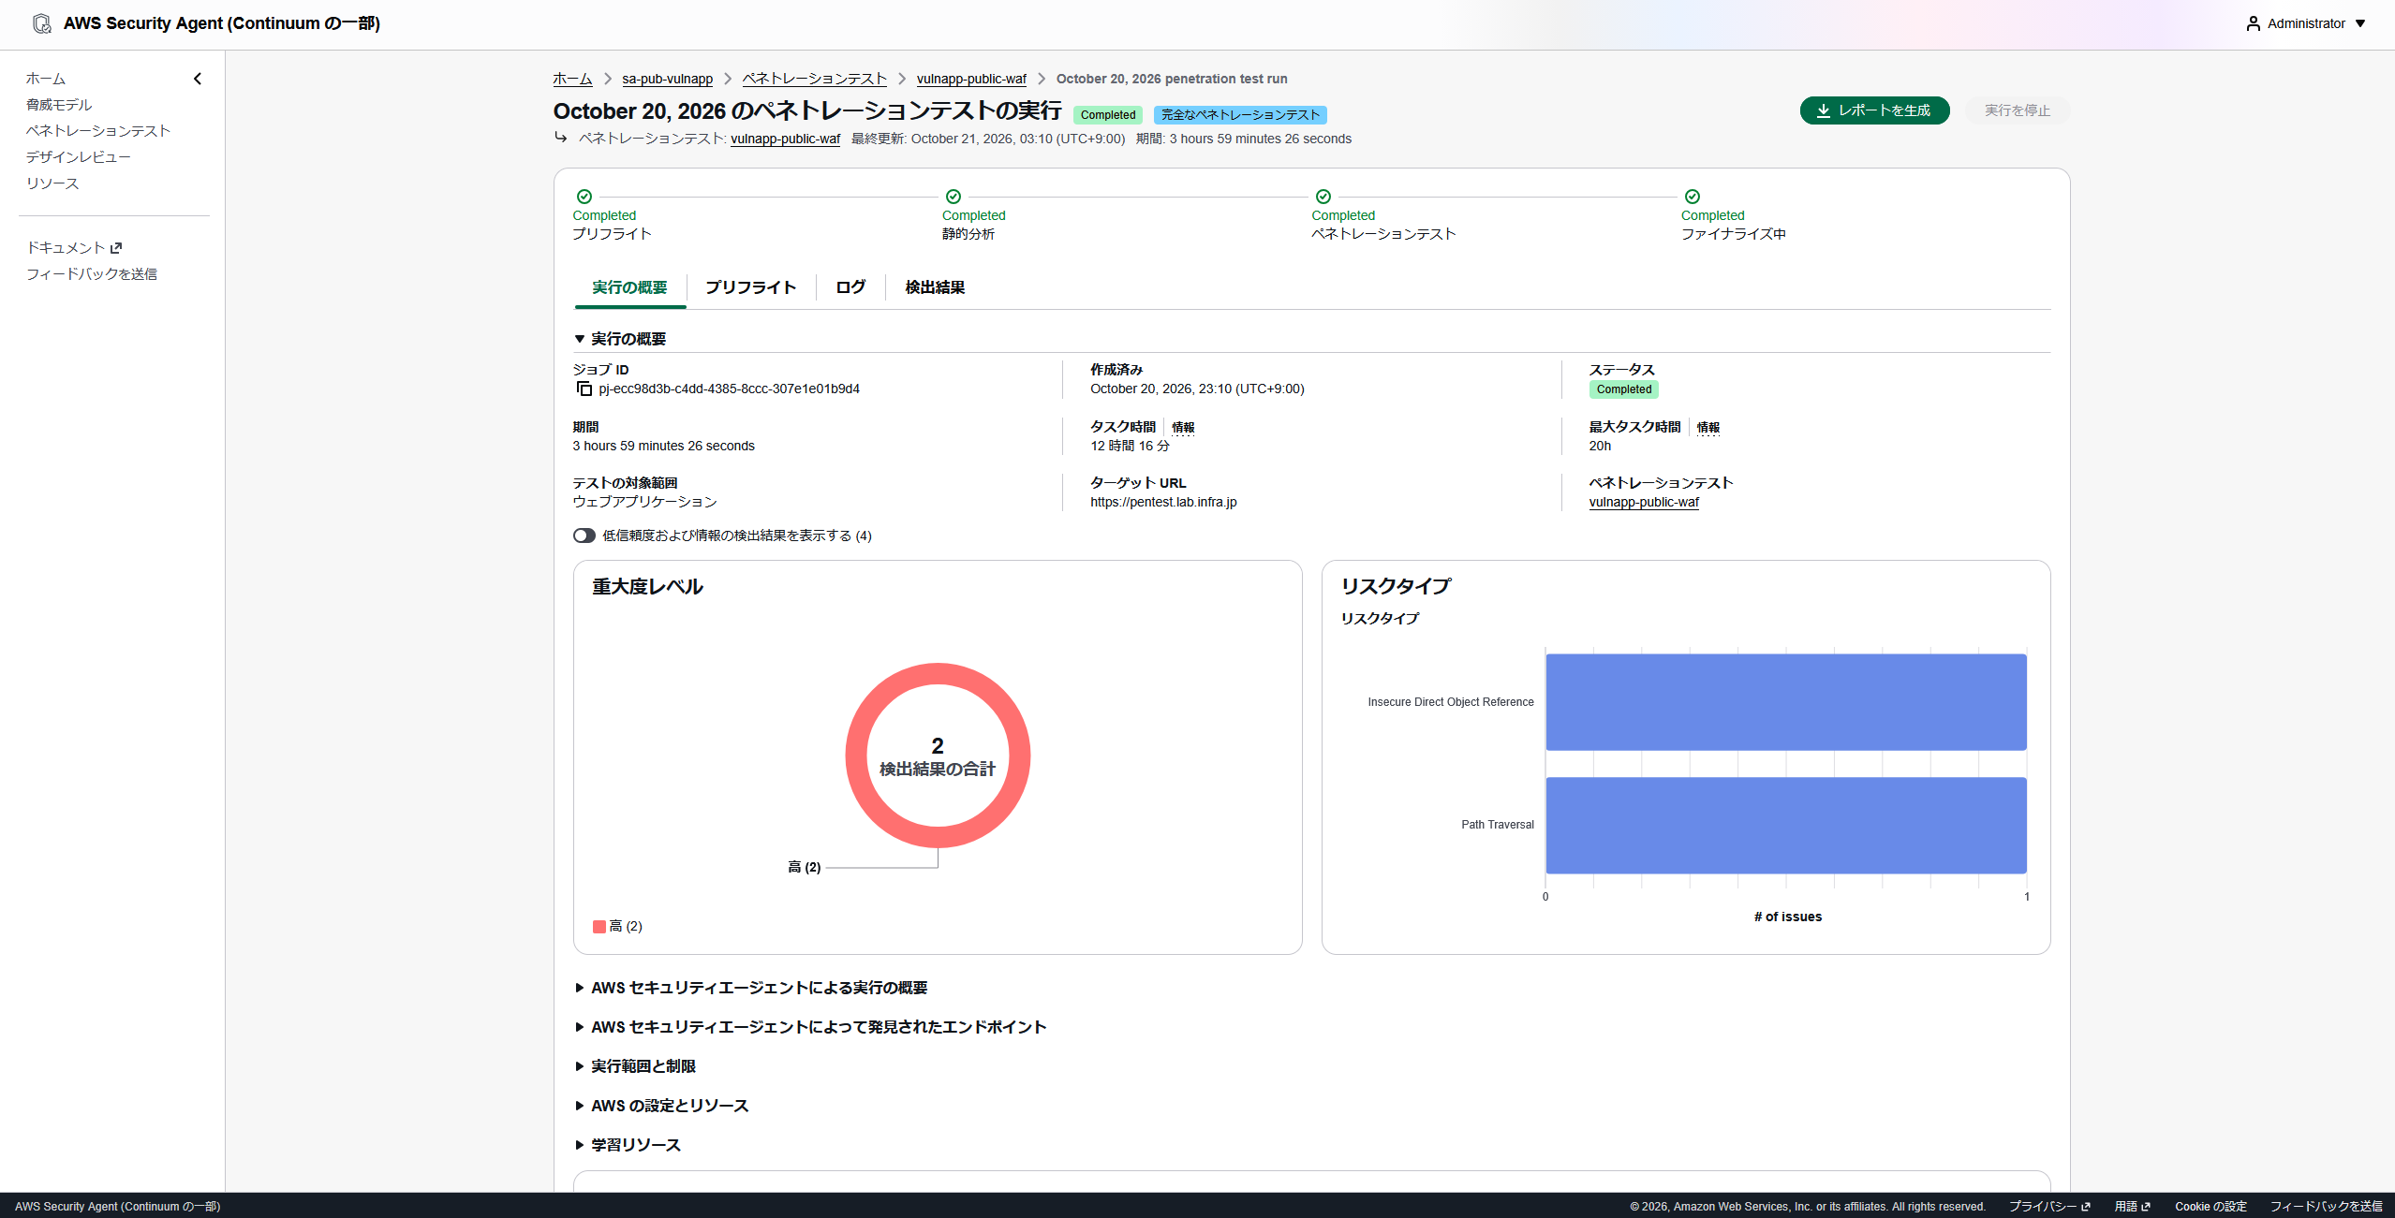Screen dimensions: 2395x1218
Task: Click the external link icon beside ドキュメント
Action: (x=116, y=248)
